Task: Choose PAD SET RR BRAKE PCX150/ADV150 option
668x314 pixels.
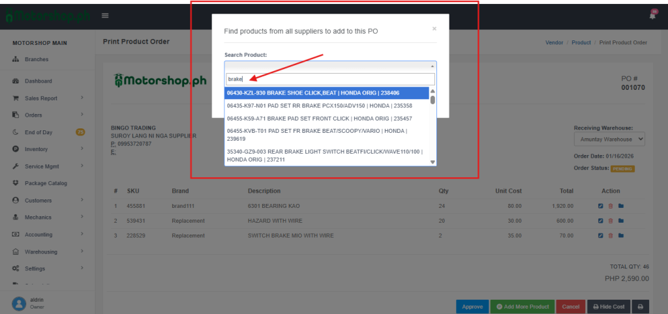Action: point(326,106)
